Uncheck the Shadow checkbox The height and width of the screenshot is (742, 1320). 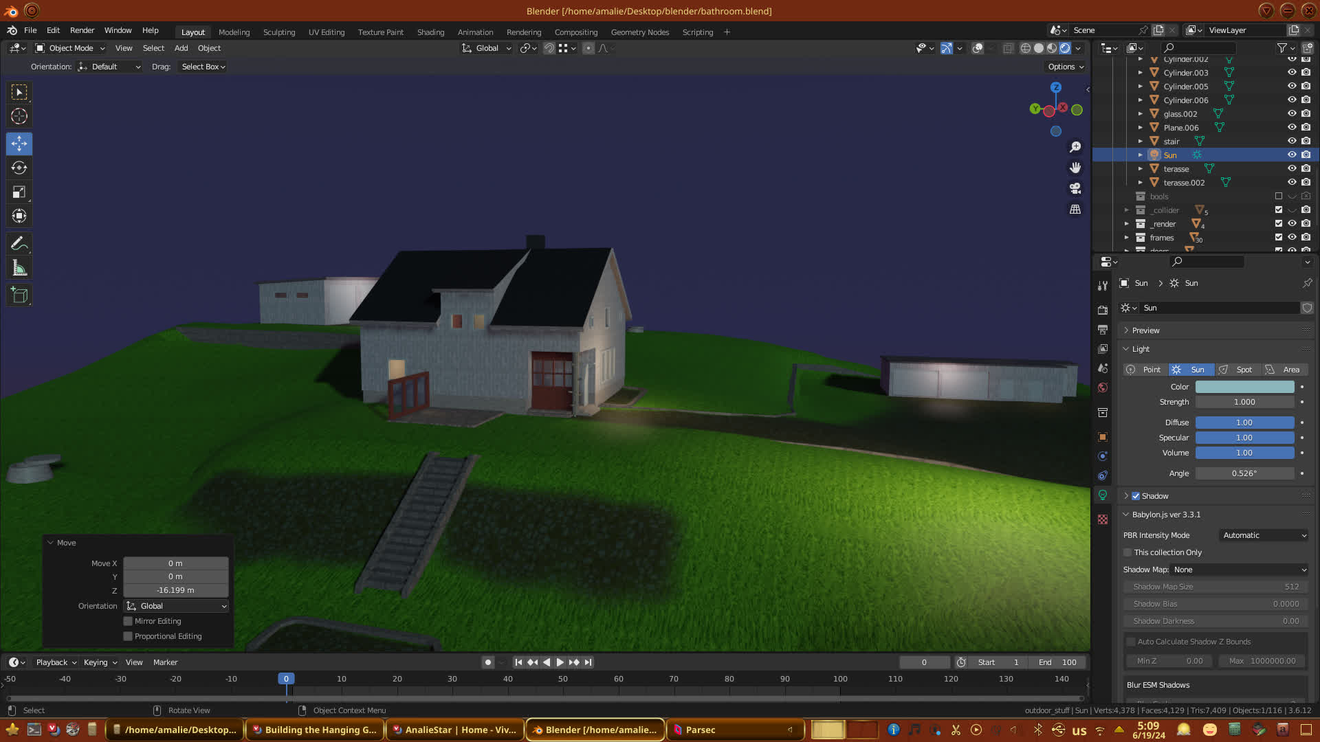click(x=1136, y=496)
